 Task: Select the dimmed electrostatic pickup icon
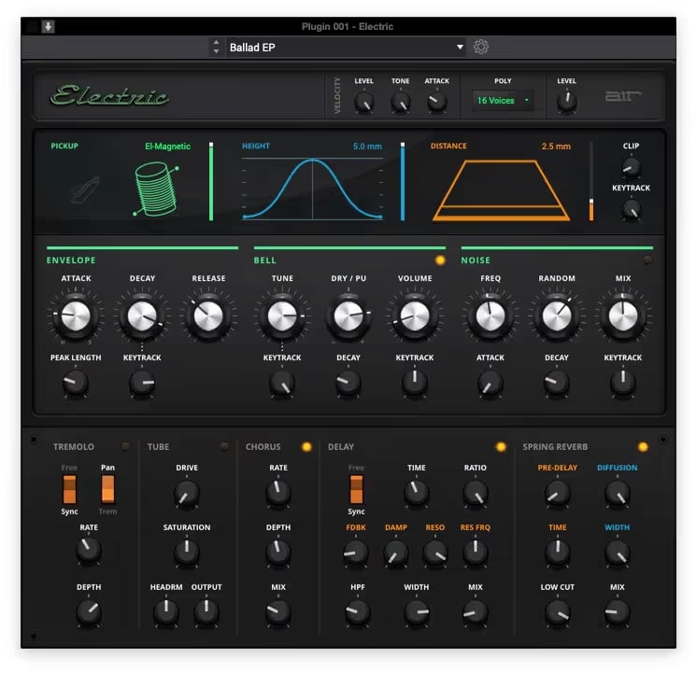tap(85, 189)
